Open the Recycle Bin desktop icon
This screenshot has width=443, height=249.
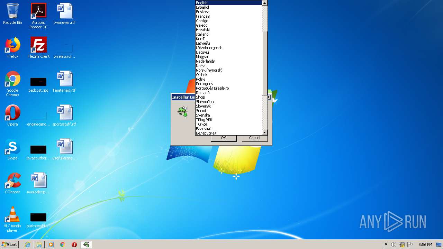(x=12, y=14)
